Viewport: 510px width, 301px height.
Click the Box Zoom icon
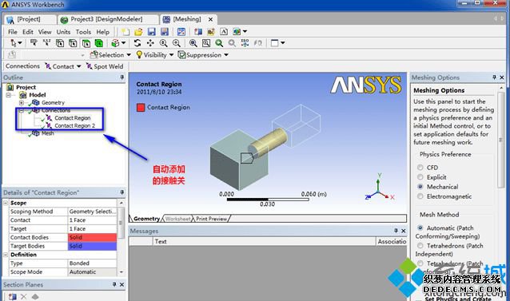click(206, 43)
